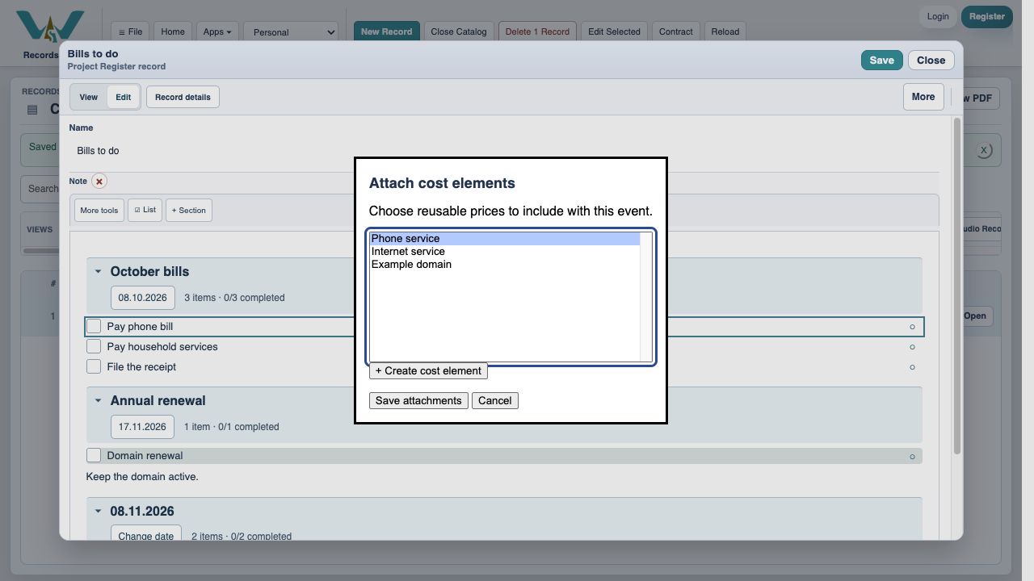Click the application logo in the top left
The height and width of the screenshot is (581, 1034).
tap(50, 28)
